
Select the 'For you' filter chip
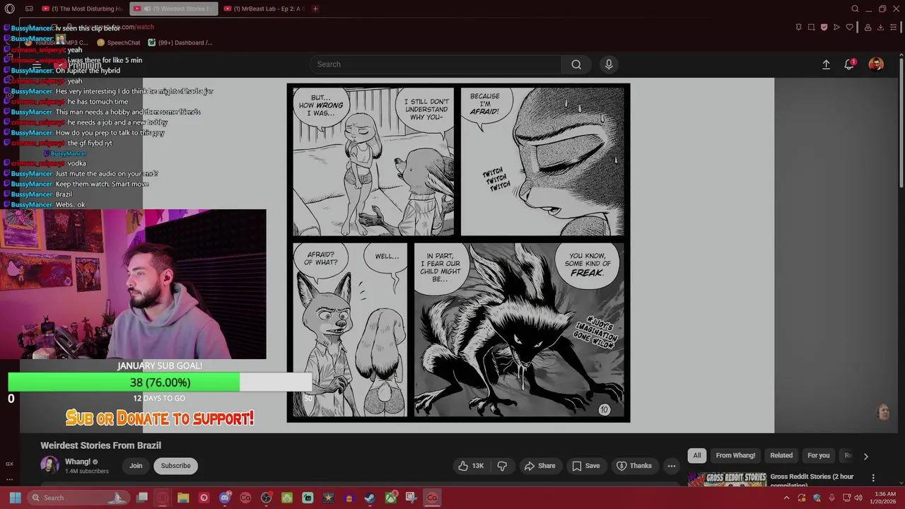[819, 455]
